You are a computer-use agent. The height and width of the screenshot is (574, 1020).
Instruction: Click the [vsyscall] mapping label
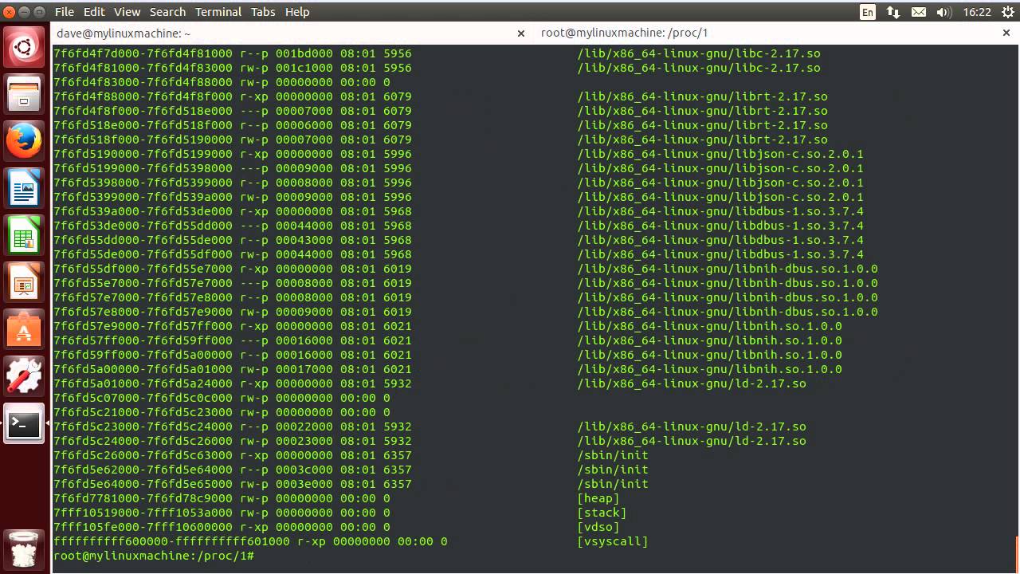613,541
